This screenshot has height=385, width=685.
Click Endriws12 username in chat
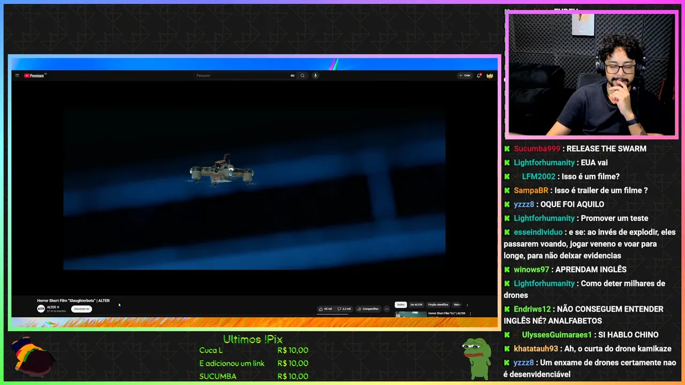point(532,309)
